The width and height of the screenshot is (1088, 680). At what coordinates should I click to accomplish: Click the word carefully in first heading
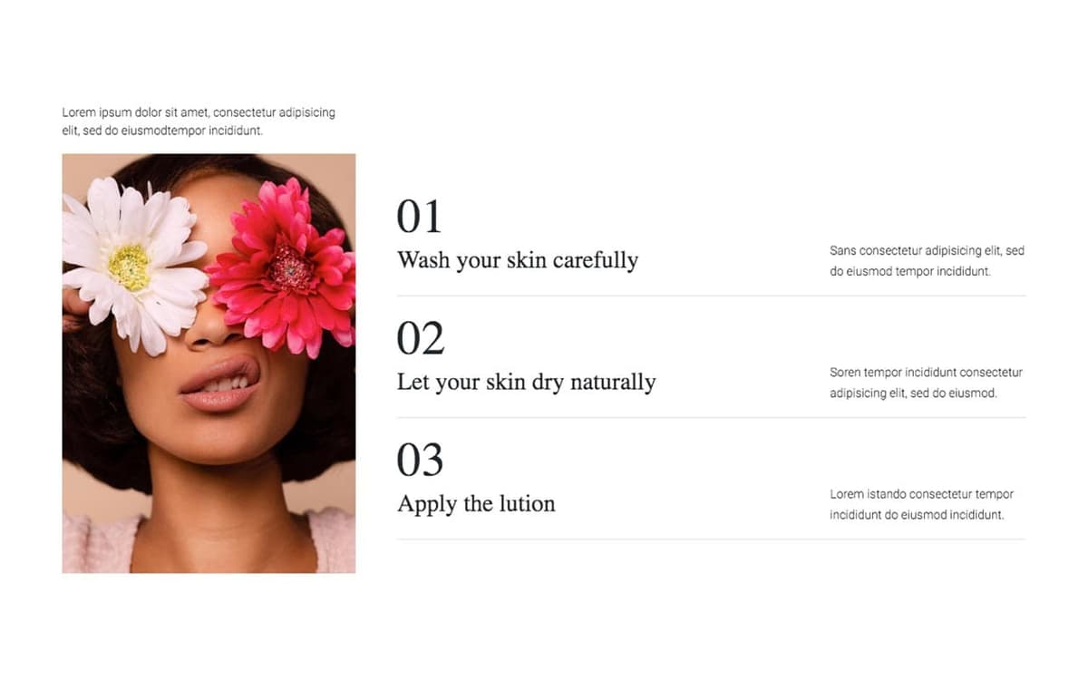(596, 261)
